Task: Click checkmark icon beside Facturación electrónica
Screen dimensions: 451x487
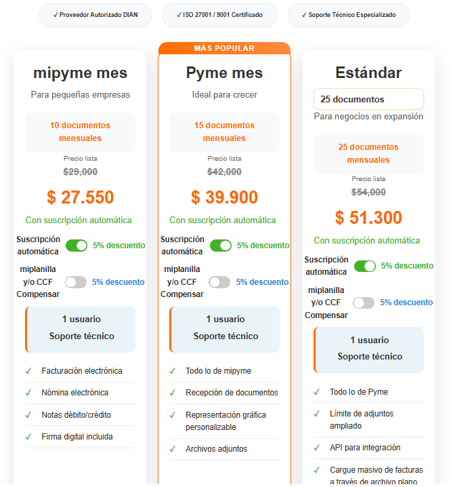Action: tap(28, 371)
